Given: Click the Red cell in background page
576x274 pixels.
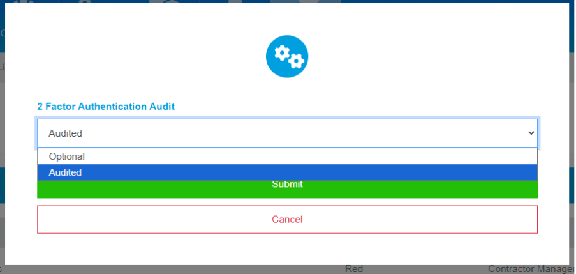Looking at the screenshot, I should pos(354,270).
